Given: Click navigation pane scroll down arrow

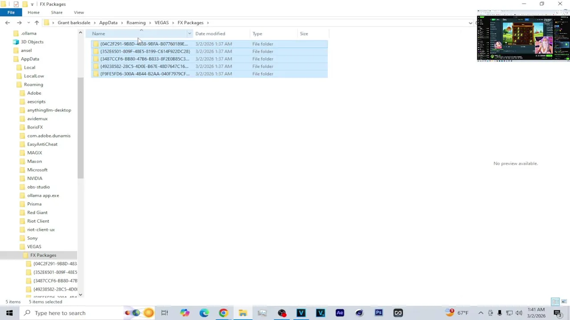Looking at the screenshot, I should pyautogui.click(x=80, y=295).
